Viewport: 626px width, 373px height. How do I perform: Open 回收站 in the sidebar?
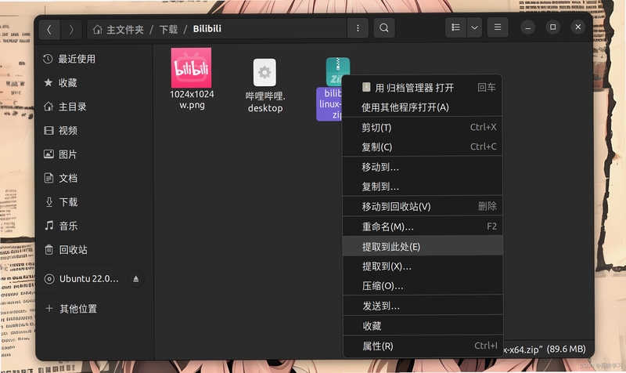point(95,250)
